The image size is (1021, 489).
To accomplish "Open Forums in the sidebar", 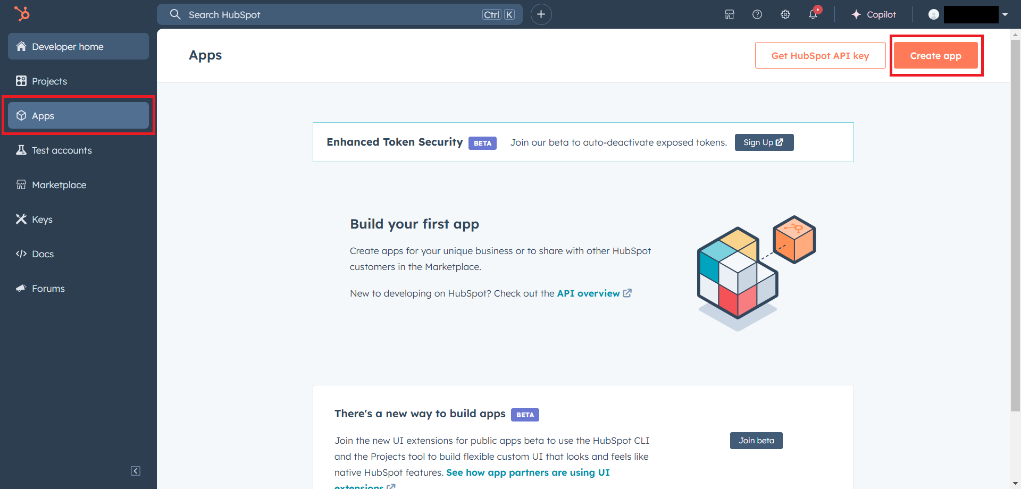I will [x=78, y=288].
